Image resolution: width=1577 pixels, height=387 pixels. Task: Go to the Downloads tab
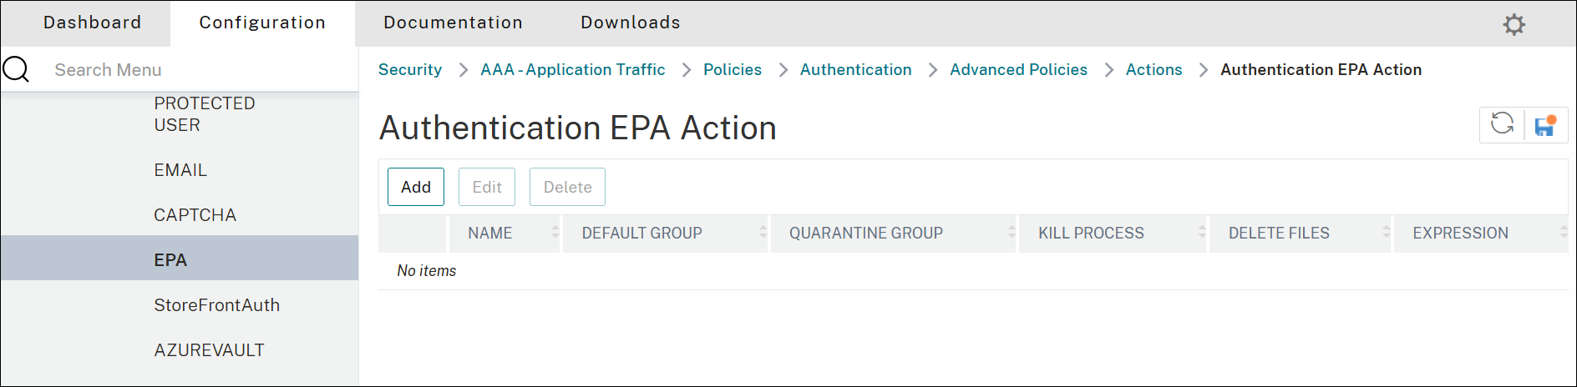[631, 23]
